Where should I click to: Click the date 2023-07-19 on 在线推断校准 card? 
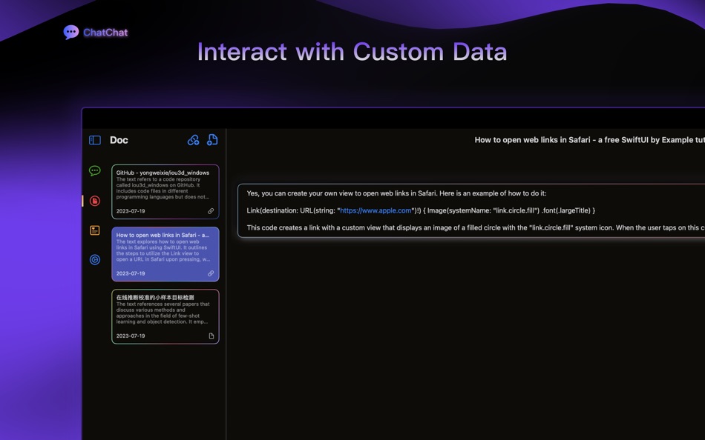[x=131, y=336]
